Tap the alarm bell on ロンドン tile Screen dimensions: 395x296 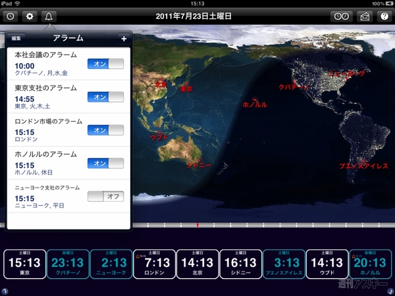[138, 257]
